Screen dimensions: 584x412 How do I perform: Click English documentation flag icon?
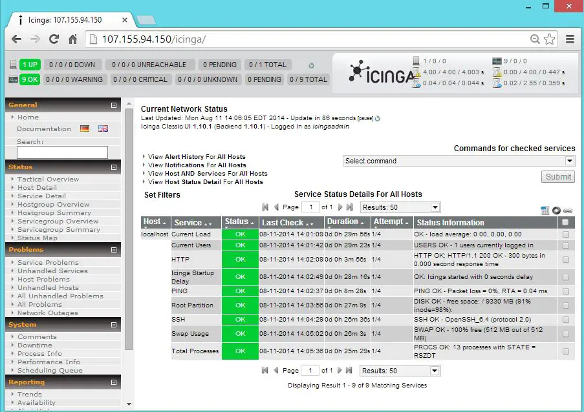tap(103, 129)
